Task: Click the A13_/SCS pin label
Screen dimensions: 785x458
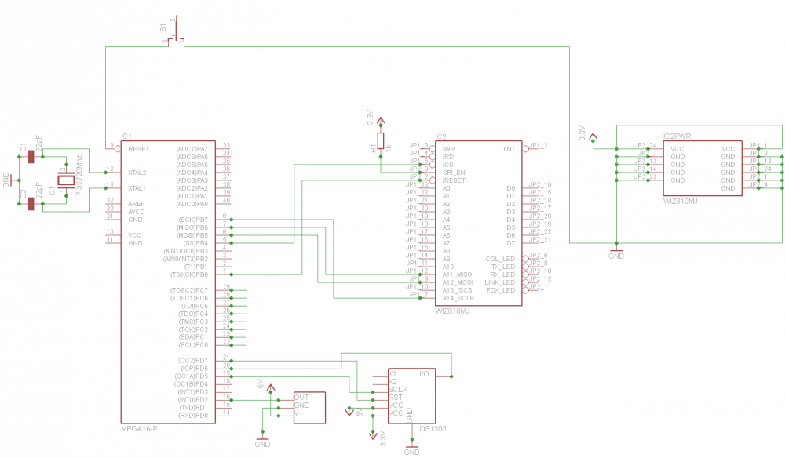Action: point(457,290)
